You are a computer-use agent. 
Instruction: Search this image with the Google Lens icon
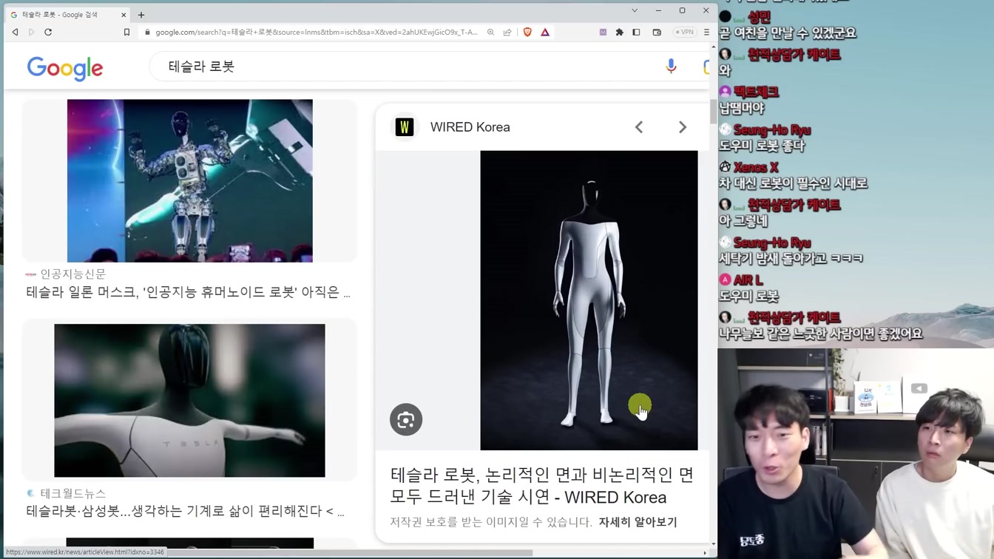click(406, 420)
